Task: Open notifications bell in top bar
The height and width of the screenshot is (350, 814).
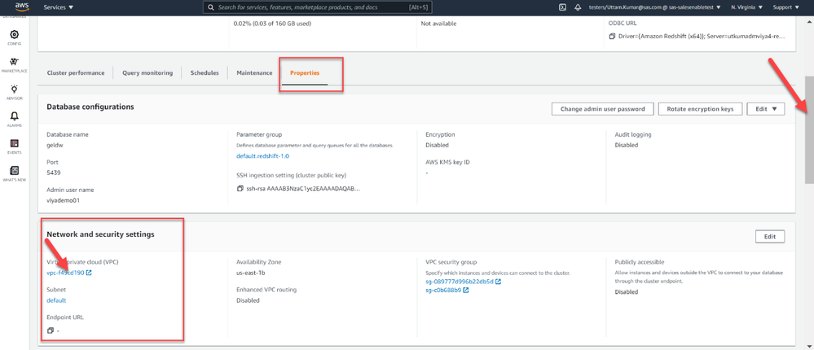Action: tap(578, 7)
